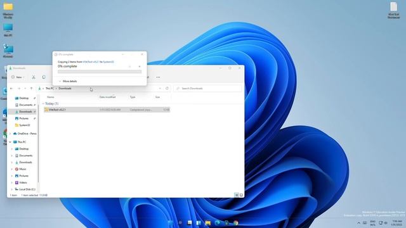
Task: Click the Copy icon in Explorer toolbar
Action: click(x=44, y=77)
